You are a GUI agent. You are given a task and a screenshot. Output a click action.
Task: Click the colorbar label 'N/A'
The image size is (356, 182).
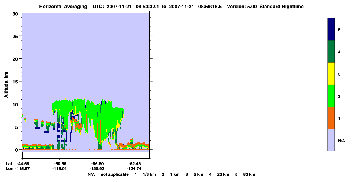342,141
